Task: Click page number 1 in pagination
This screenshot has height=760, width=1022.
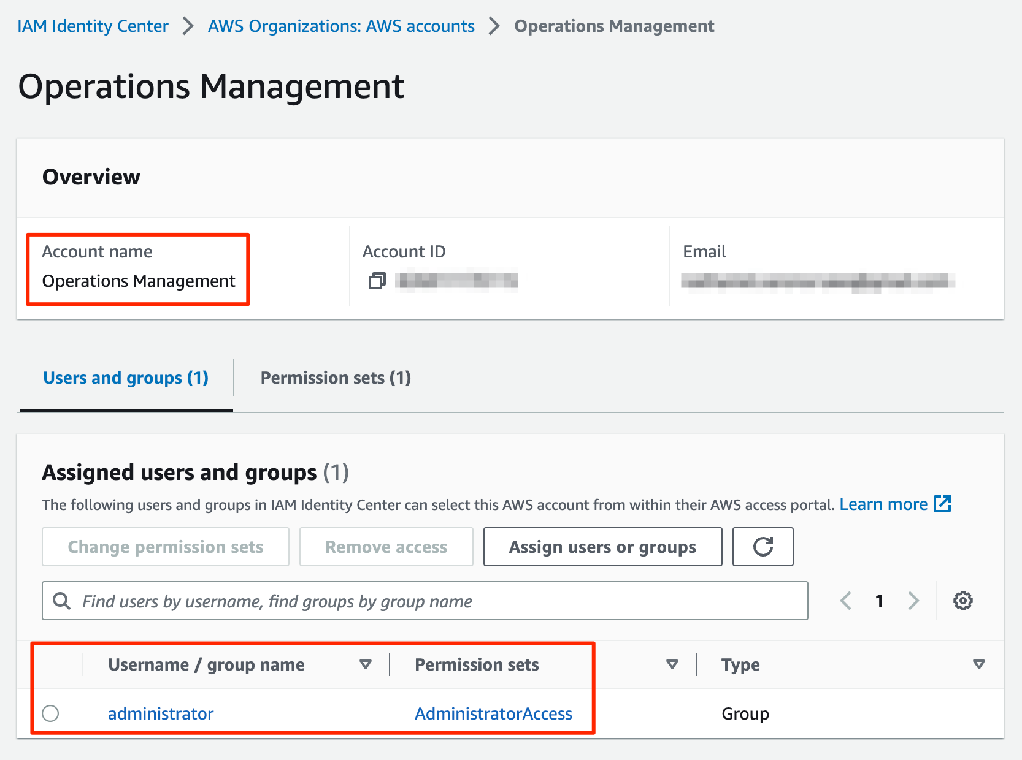Action: pos(879,601)
